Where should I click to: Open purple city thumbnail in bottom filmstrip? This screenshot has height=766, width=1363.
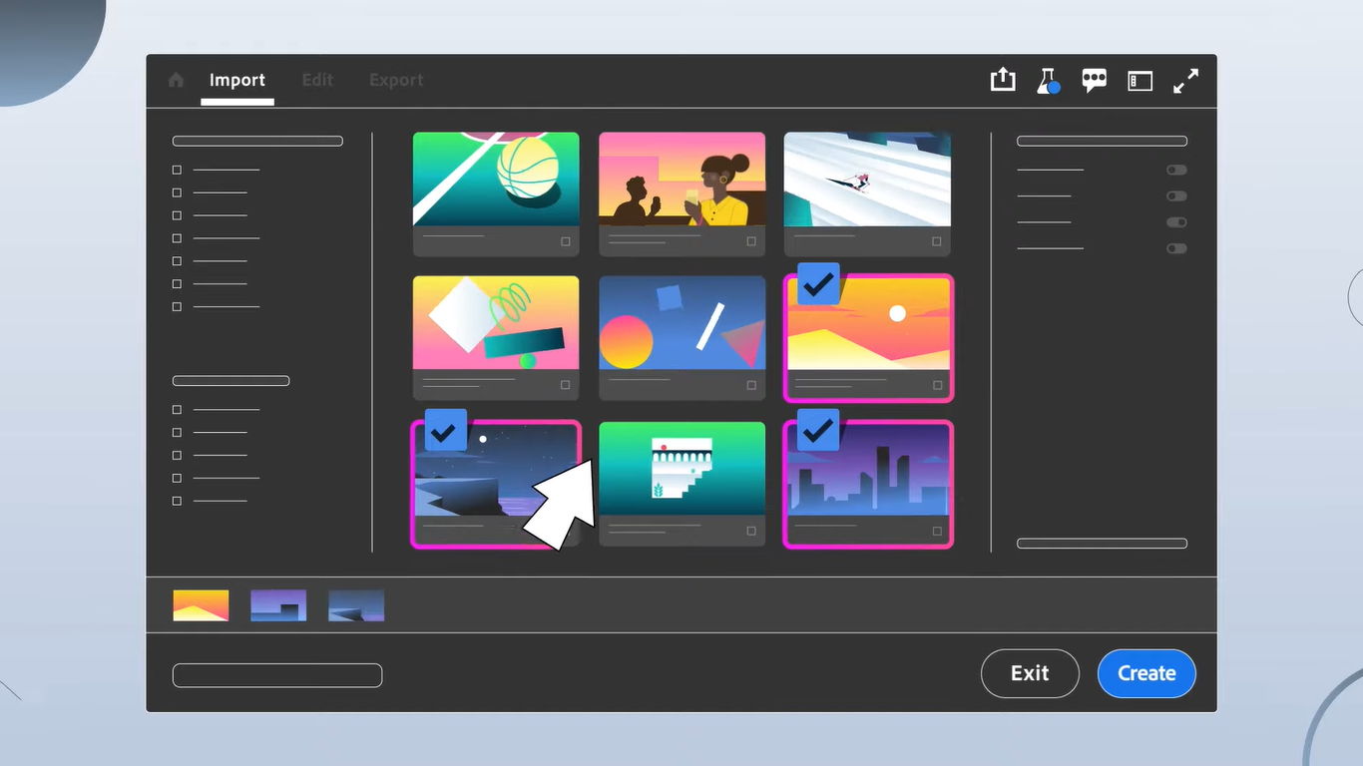278,605
